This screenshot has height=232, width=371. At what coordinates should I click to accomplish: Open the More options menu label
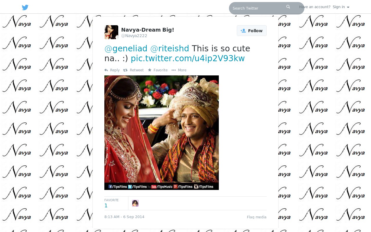point(182,70)
